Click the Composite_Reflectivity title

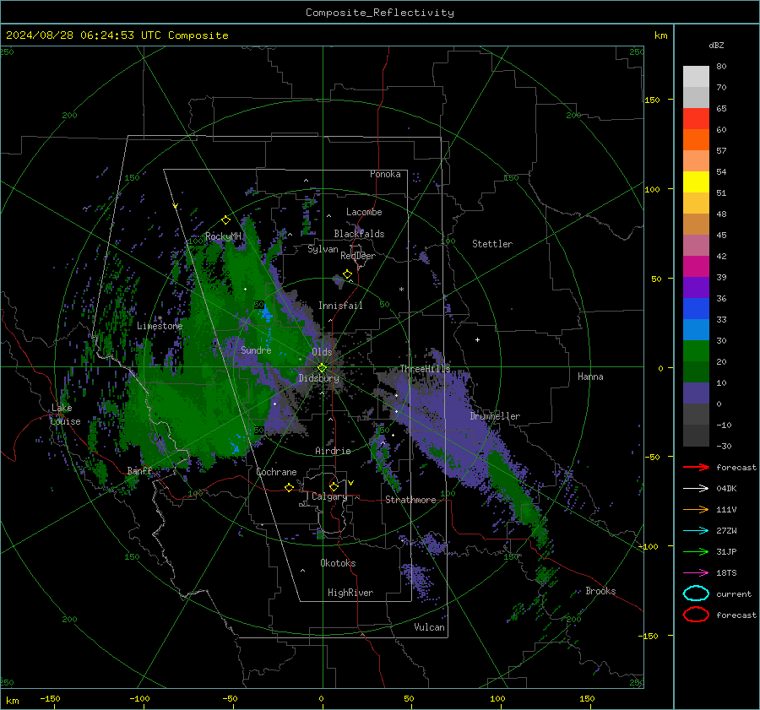tap(380, 13)
